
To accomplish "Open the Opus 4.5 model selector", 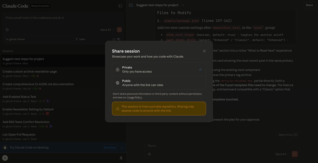I will [x=107, y=29].
